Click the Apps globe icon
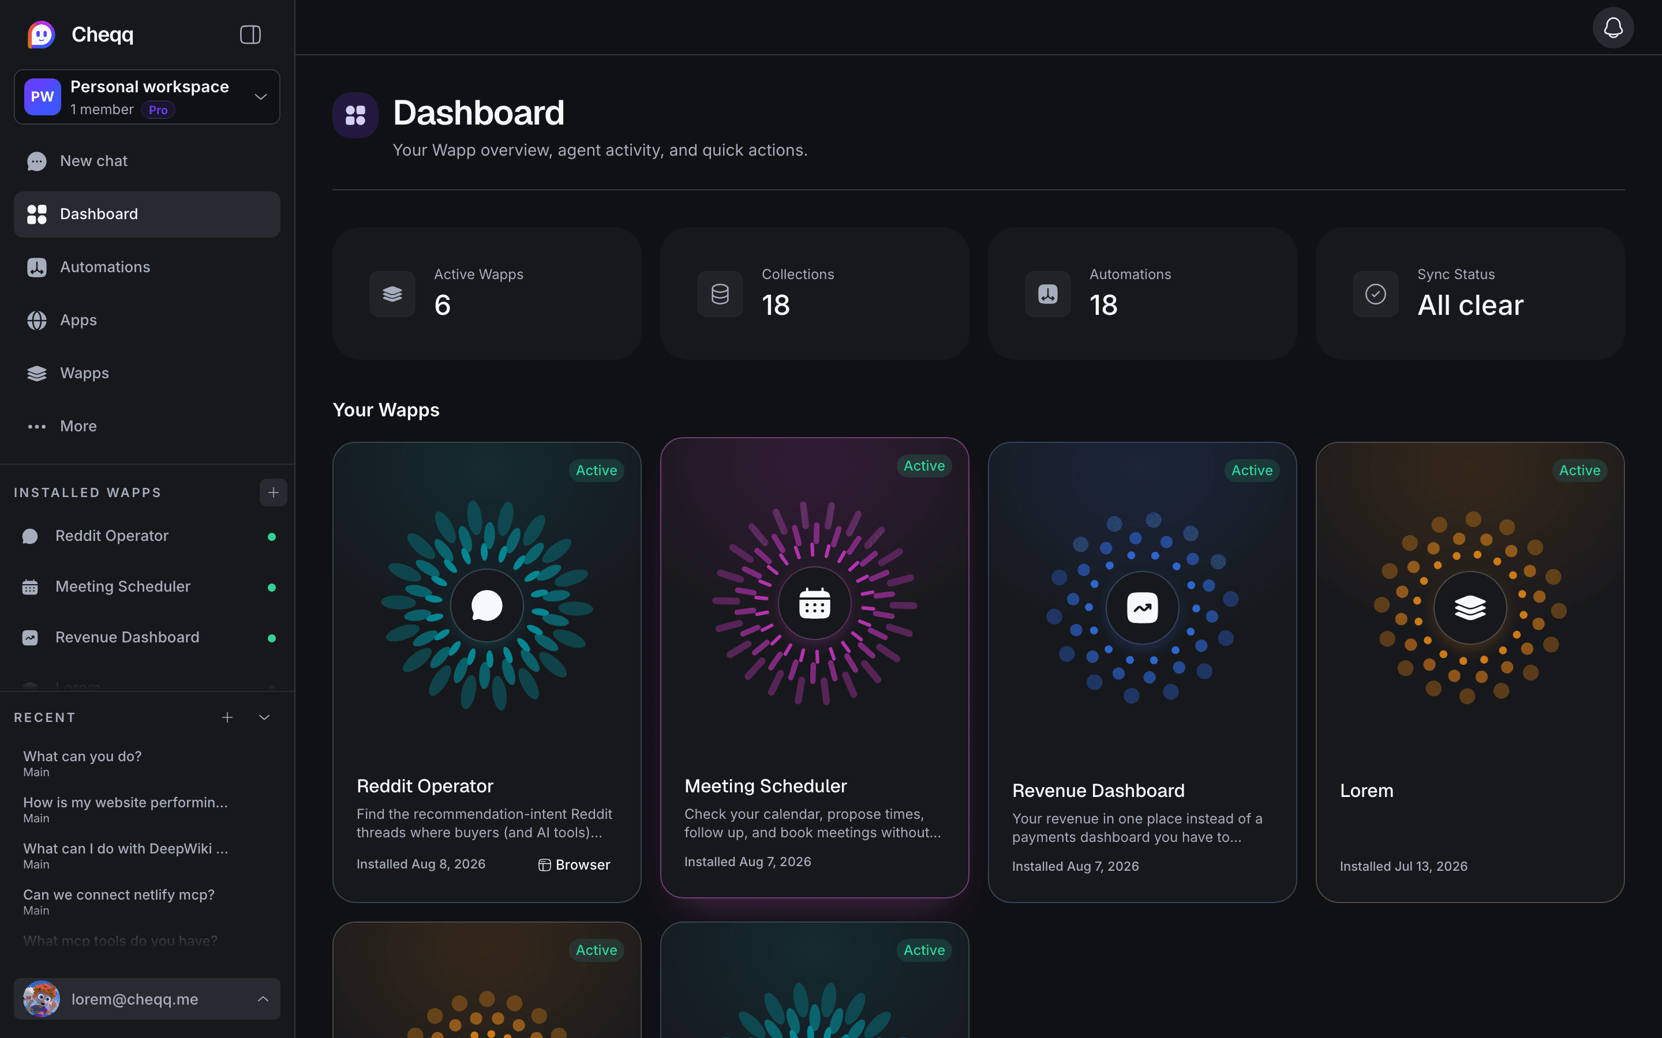1662x1038 pixels. [37, 320]
